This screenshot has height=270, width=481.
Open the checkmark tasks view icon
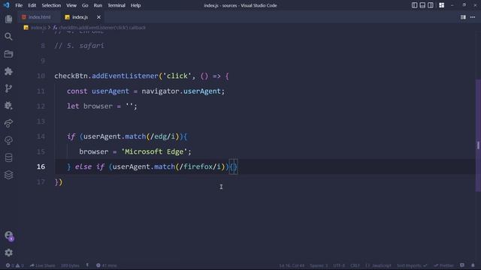[8, 140]
